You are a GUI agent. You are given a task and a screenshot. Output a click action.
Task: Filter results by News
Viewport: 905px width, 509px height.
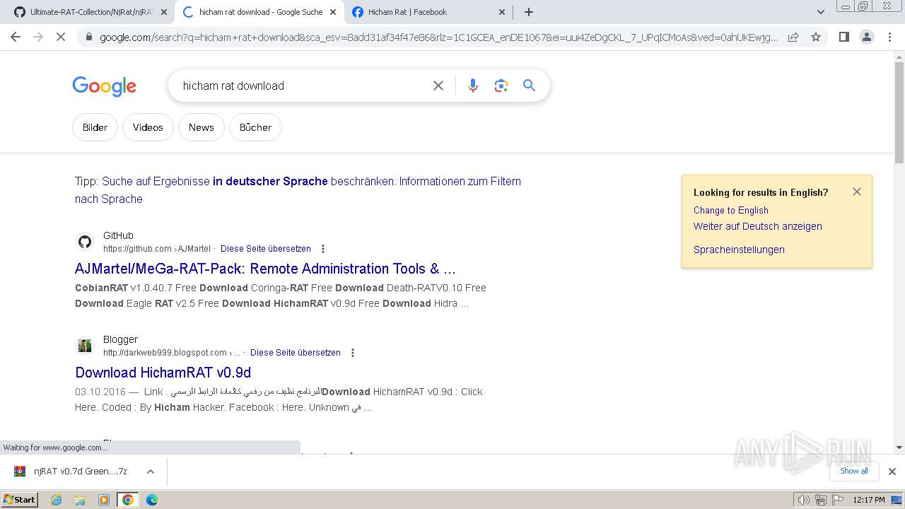point(201,127)
